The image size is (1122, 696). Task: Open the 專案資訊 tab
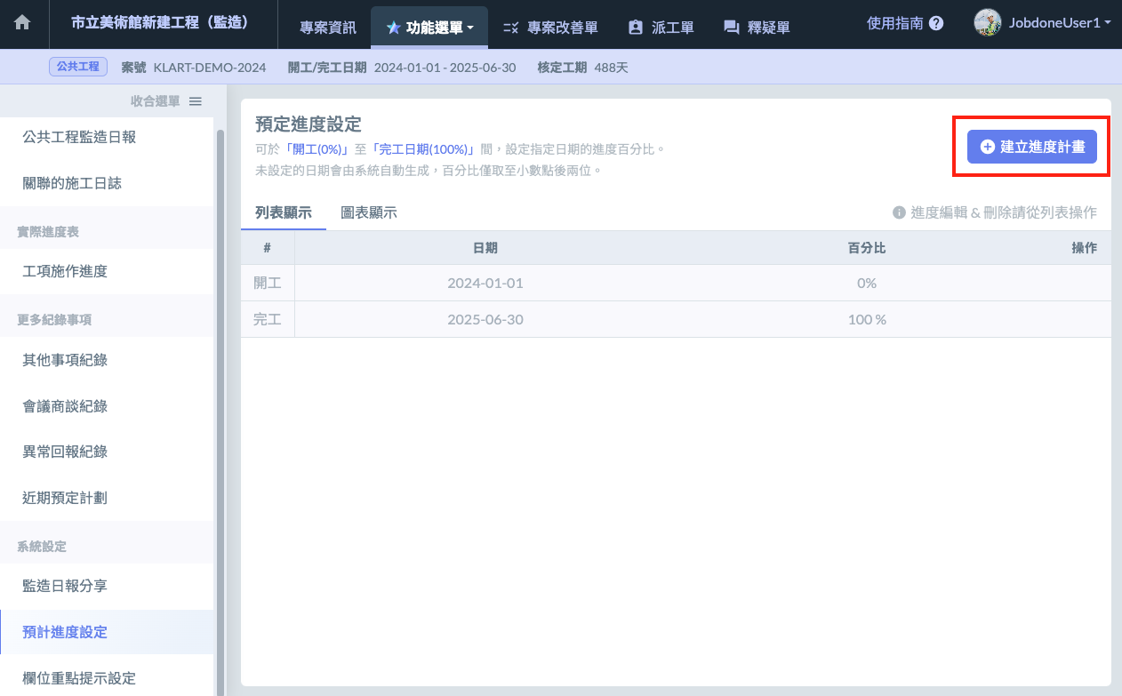click(328, 28)
